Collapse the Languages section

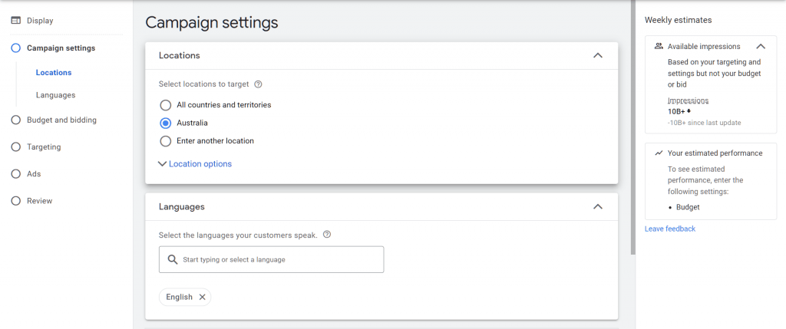(x=598, y=207)
